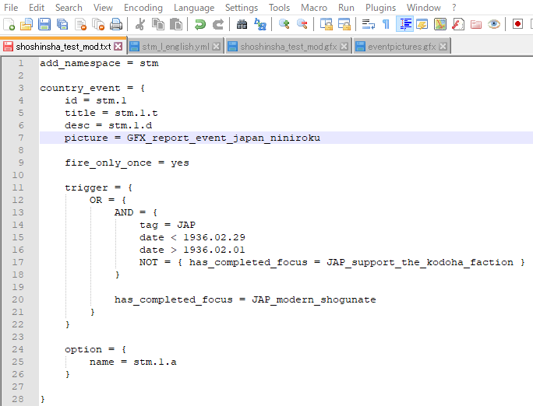Start macro recording with the red dot
The width and height of the screenshot is (533, 406).
click(517, 24)
